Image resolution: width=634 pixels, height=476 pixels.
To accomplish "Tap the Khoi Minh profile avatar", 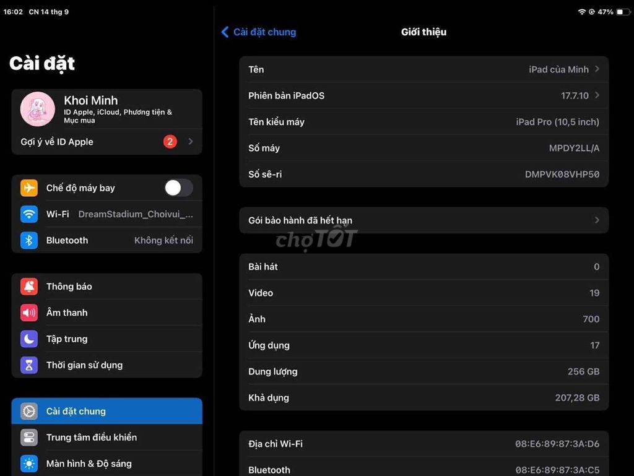I will pos(38,109).
